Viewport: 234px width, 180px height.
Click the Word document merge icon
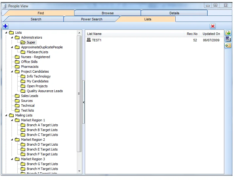click(x=228, y=39)
